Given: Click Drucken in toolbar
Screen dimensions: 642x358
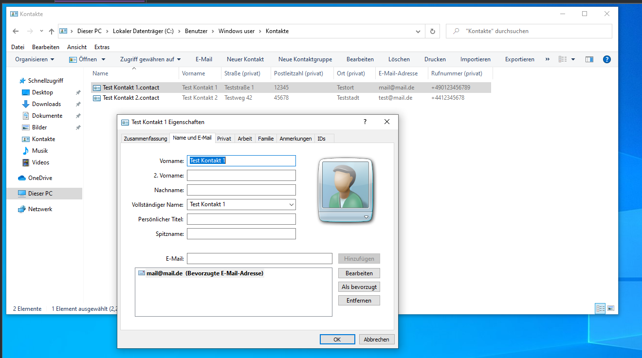Looking at the screenshot, I should point(435,59).
